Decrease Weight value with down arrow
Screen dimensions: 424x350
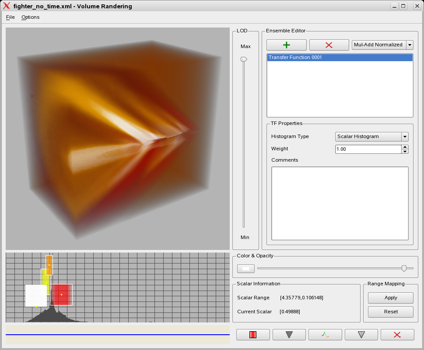405,152
